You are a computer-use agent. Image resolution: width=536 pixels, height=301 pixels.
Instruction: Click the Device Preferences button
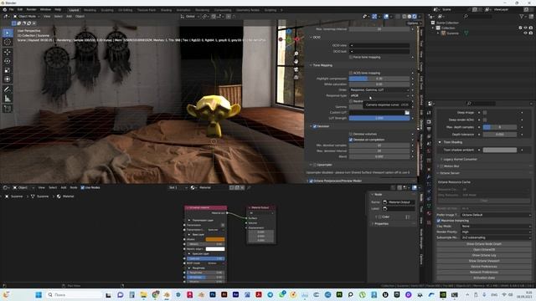click(484, 267)
